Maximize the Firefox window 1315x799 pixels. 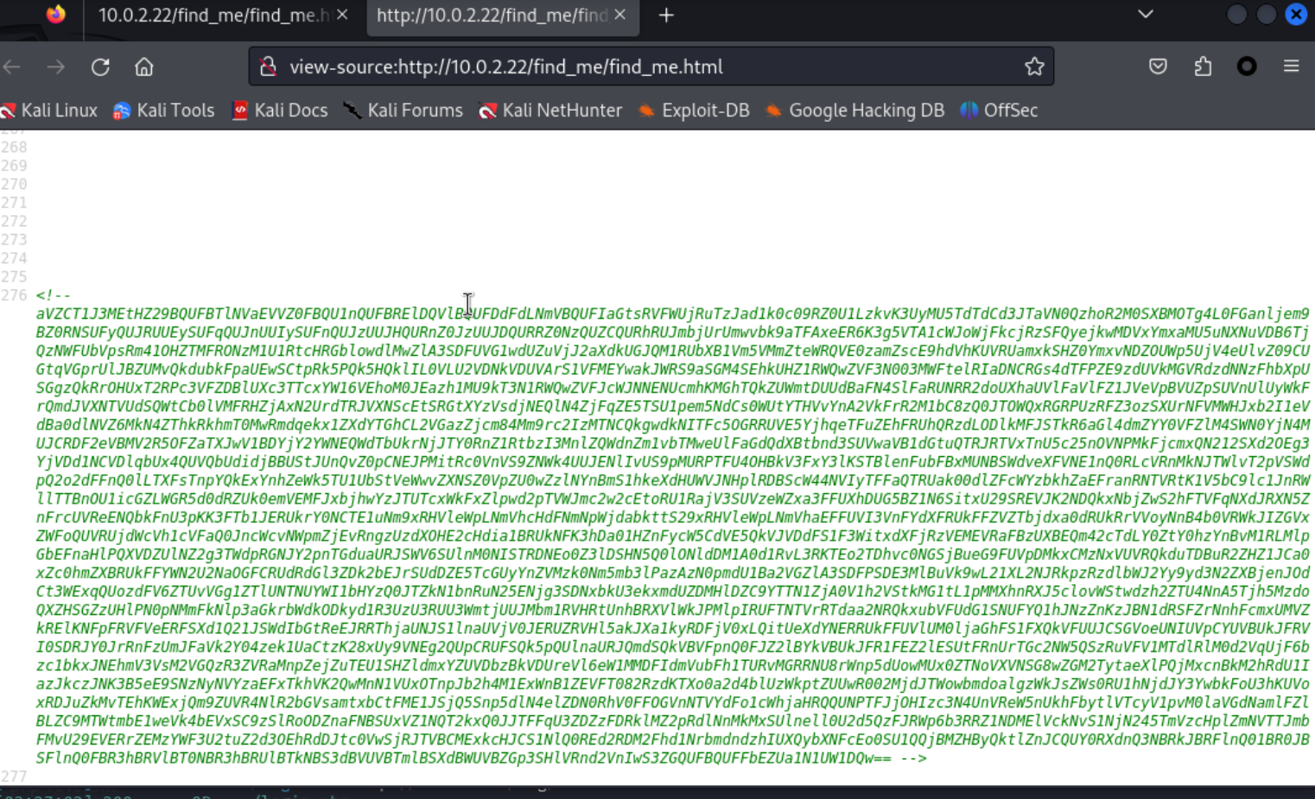tap(1267, 15)
